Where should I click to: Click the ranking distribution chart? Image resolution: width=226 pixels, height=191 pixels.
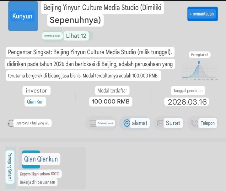point(200,71)
